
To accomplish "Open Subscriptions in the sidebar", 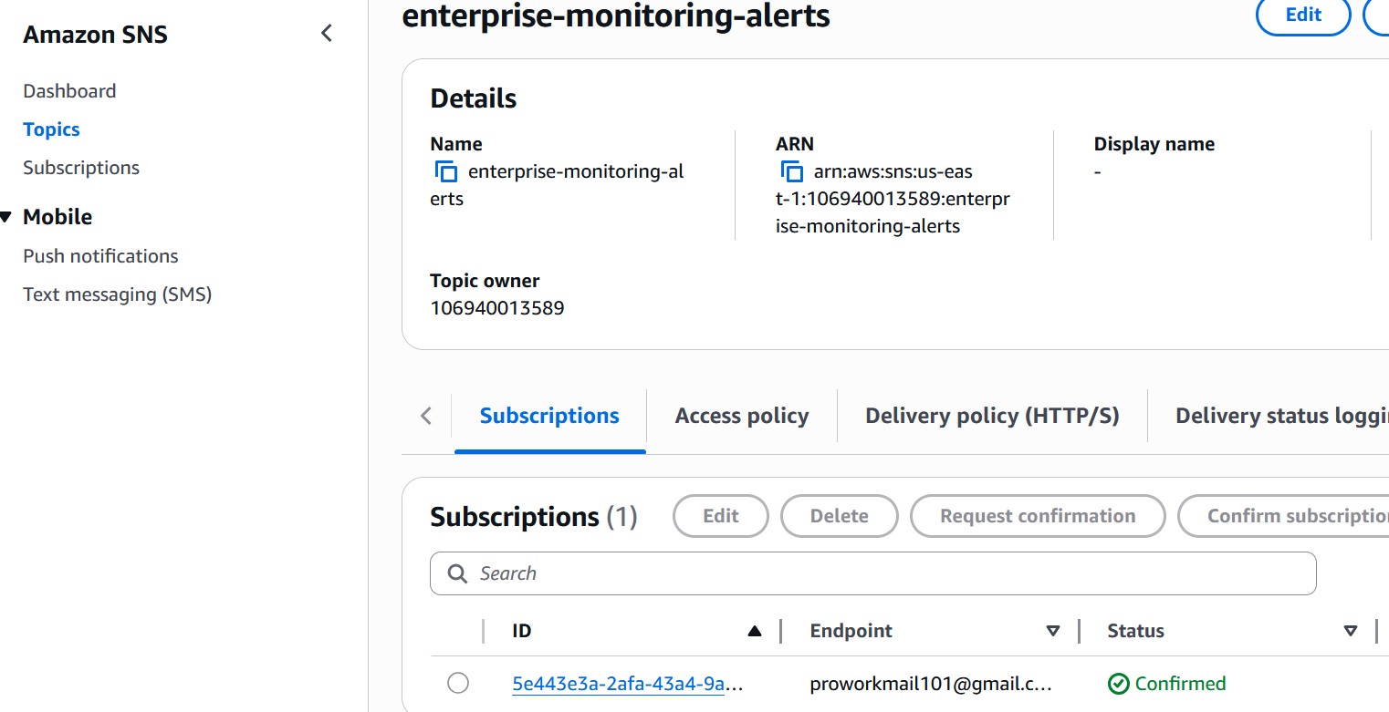I will 81,168.
